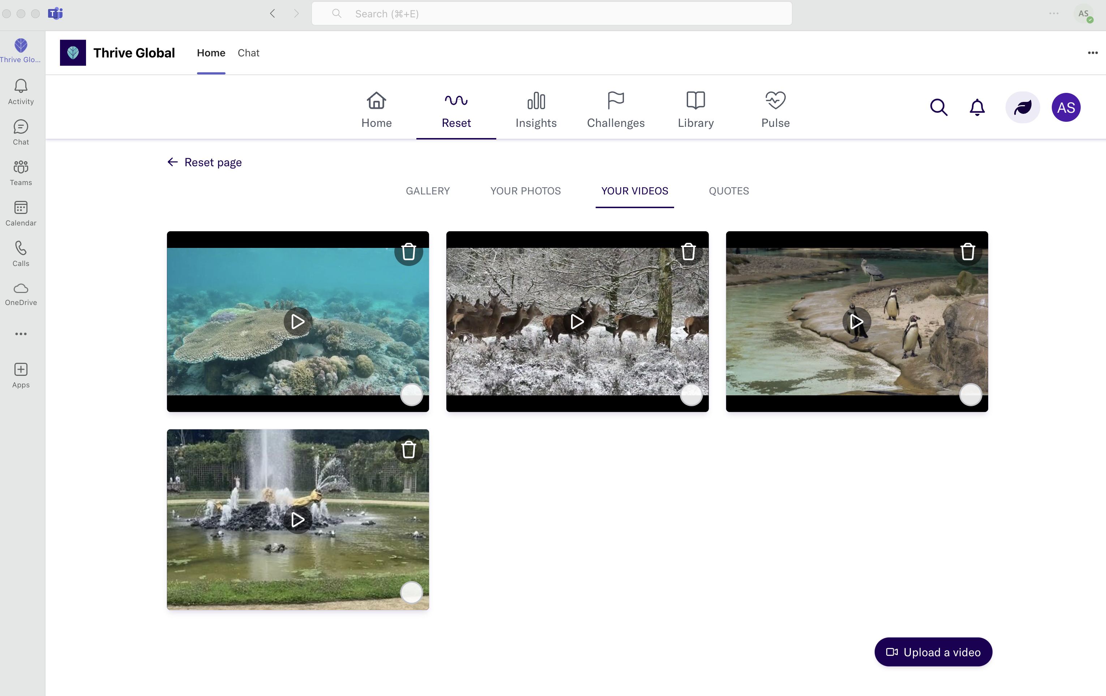This screenshot has height=696, width=1106.
Task: Open Apps store in Teams sidebar
Action: coord(21,375)
